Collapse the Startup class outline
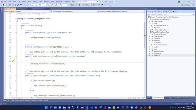This screenshot has width=196, height=110. pyautogui.click(x=16, y=26)
